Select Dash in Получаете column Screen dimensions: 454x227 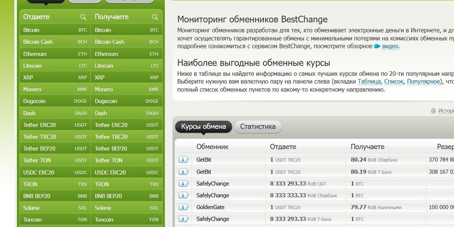[x=127, y=113]
